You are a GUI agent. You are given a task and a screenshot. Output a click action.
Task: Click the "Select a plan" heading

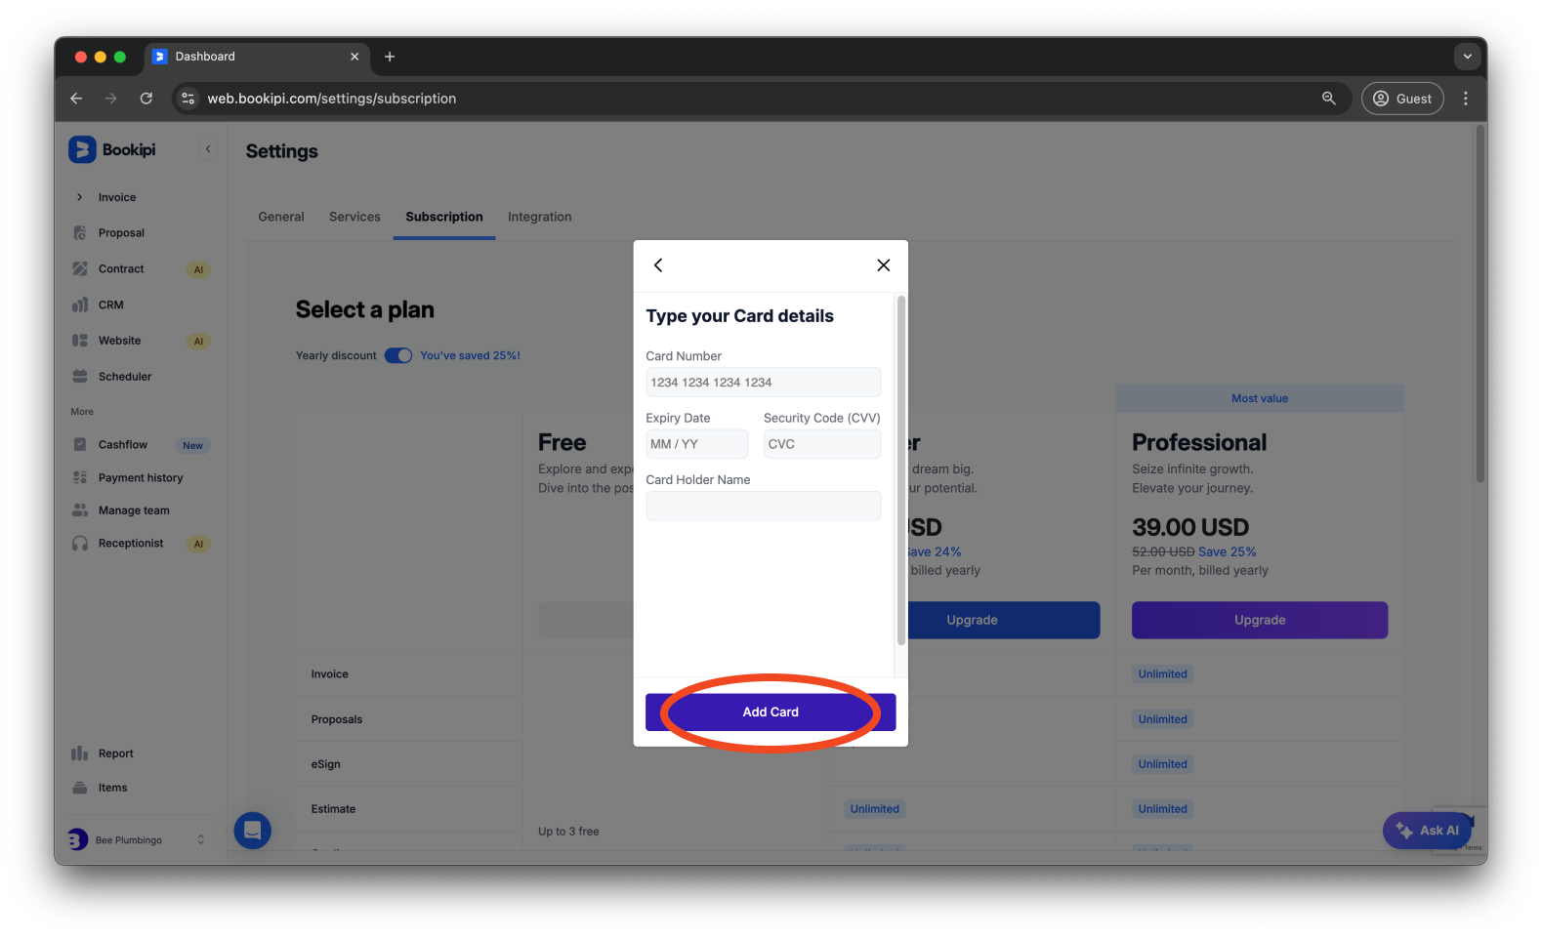point(365,310)
